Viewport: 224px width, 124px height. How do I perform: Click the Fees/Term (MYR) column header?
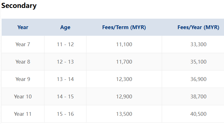[124, 27]
